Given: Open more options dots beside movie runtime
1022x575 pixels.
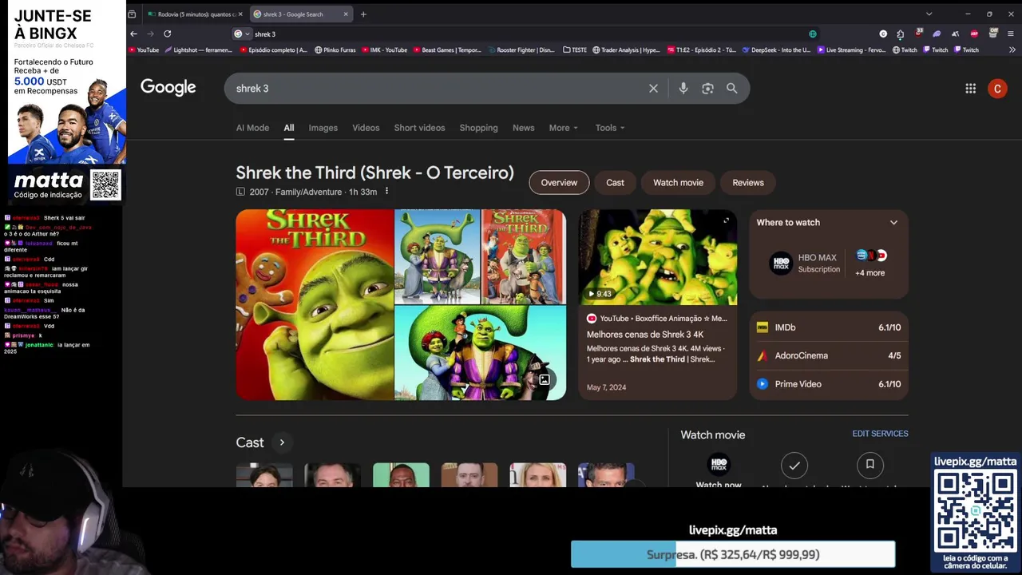Looking at the screenshot, I should point(386,192).
